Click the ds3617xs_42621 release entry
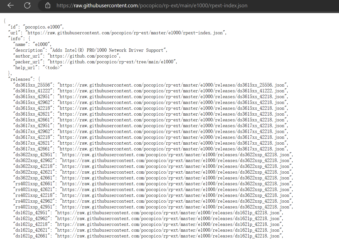339x239 pixels. tap(151, 143)
